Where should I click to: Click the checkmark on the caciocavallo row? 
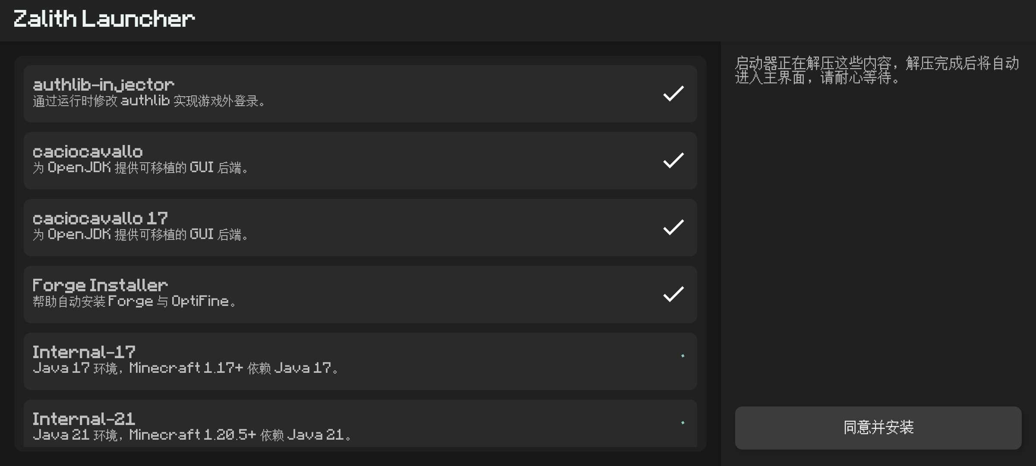(673, 161)
